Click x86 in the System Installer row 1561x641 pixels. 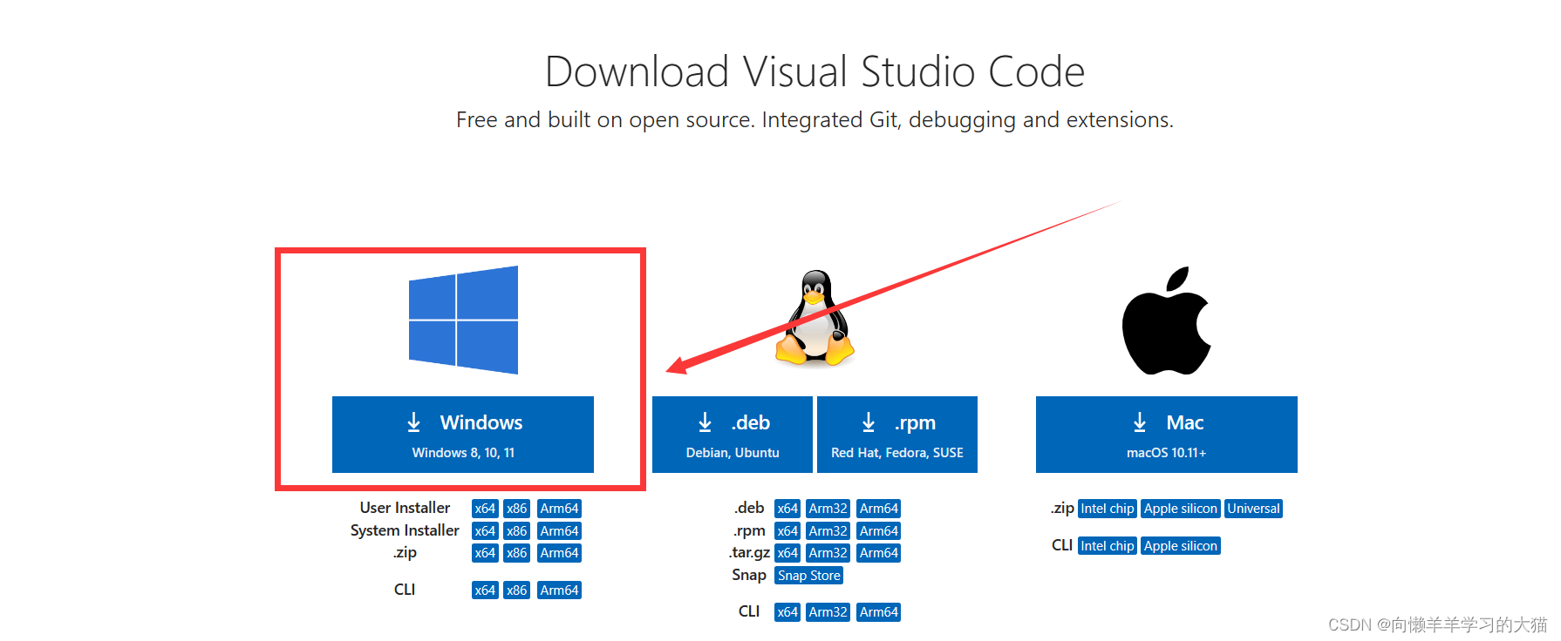point(517,531)
